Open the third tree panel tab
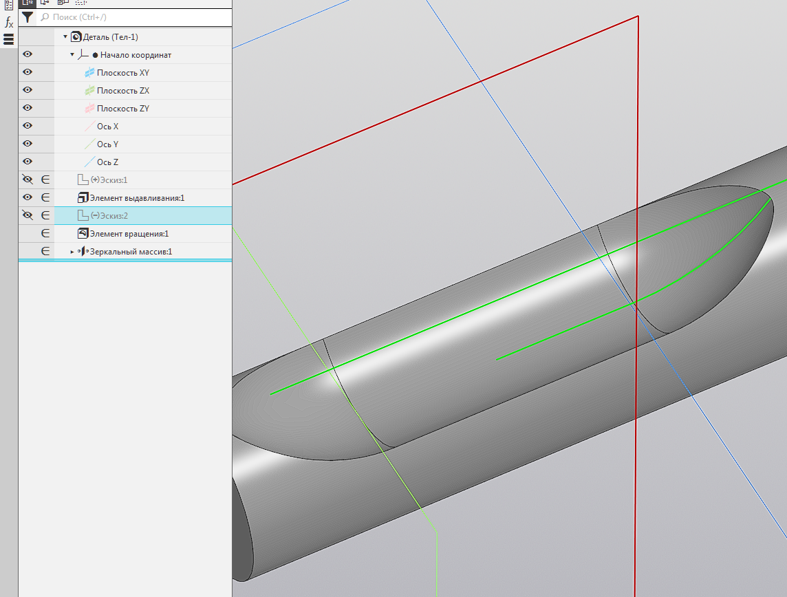This screenshot has height=597, width=787. (63, 3)
